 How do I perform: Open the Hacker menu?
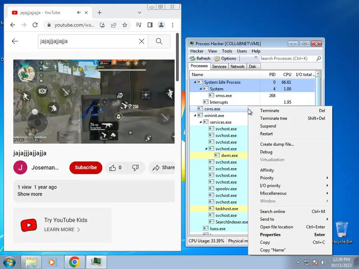(x=197, y=51)
